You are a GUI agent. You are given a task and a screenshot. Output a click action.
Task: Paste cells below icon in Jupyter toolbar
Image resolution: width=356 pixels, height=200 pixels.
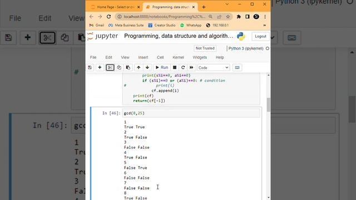pos(128,68)
